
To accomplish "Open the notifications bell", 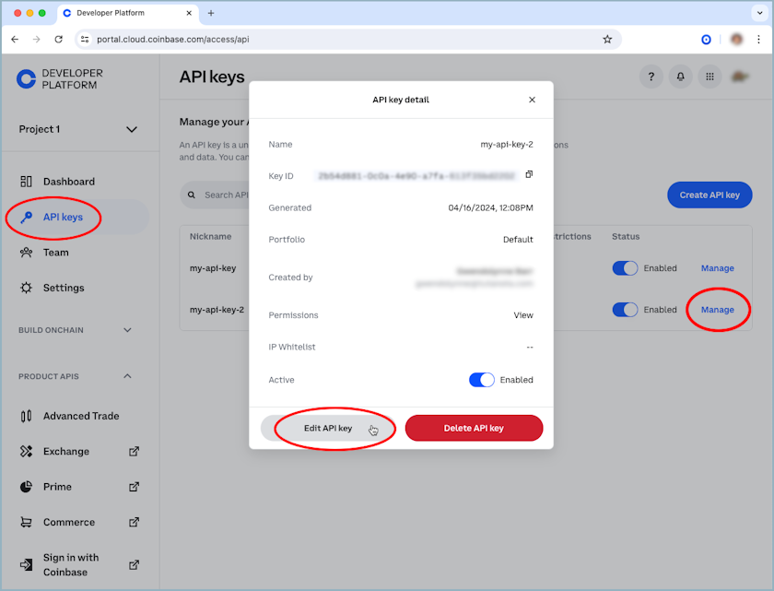I will pyautogui.click(x=680, y=77).
